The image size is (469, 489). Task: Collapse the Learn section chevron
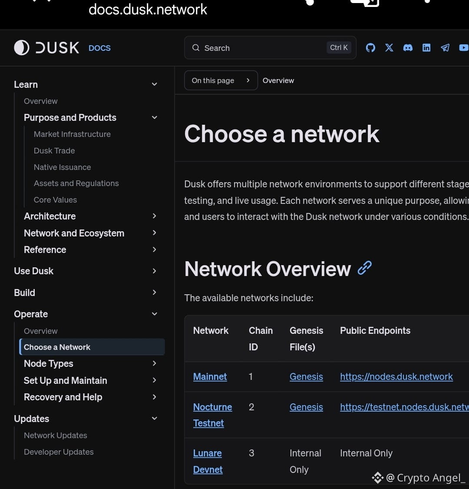154,84
